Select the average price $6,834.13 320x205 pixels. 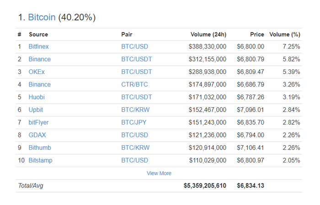tap(251, 186)
